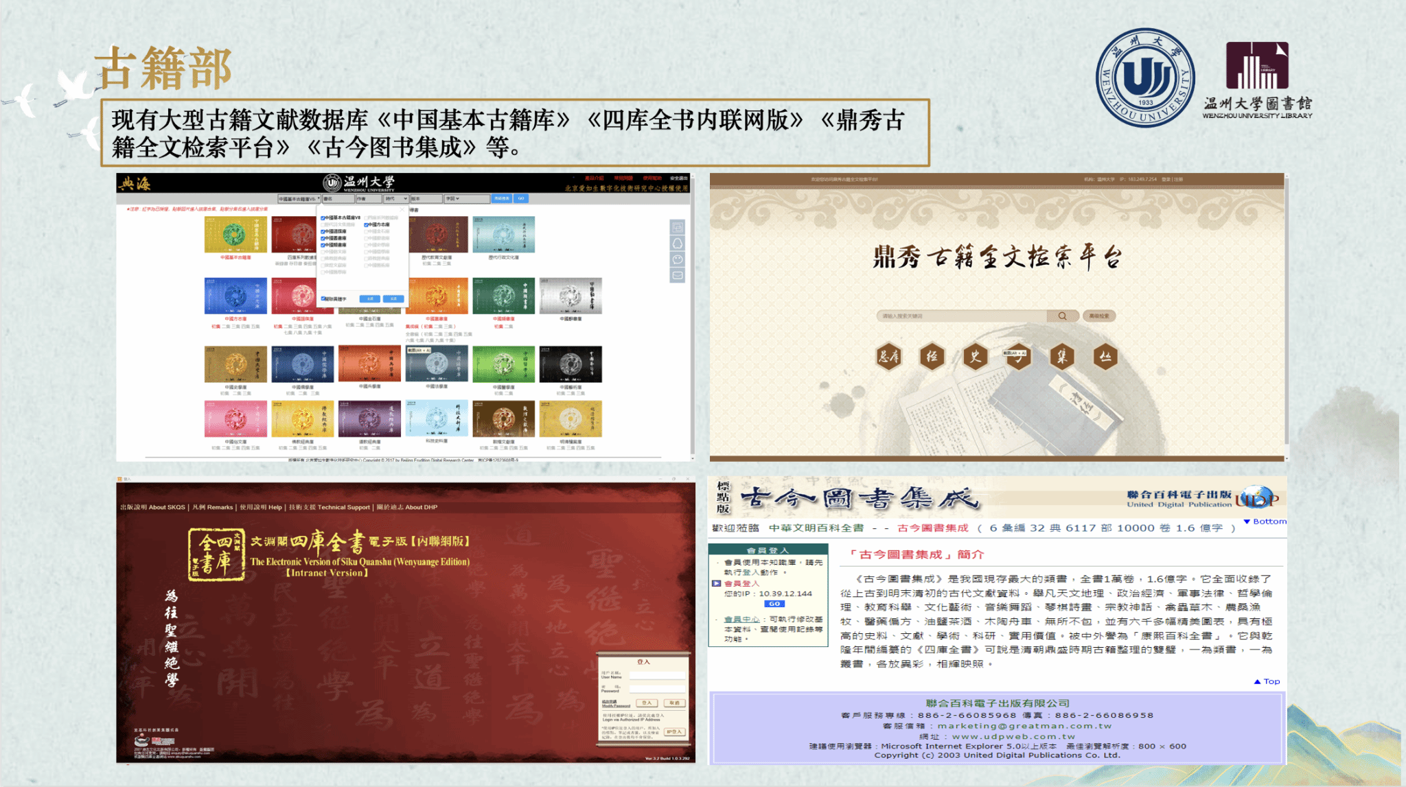
Task: Click the 总库 hexagon icon
Action: [x=888, y=356]
